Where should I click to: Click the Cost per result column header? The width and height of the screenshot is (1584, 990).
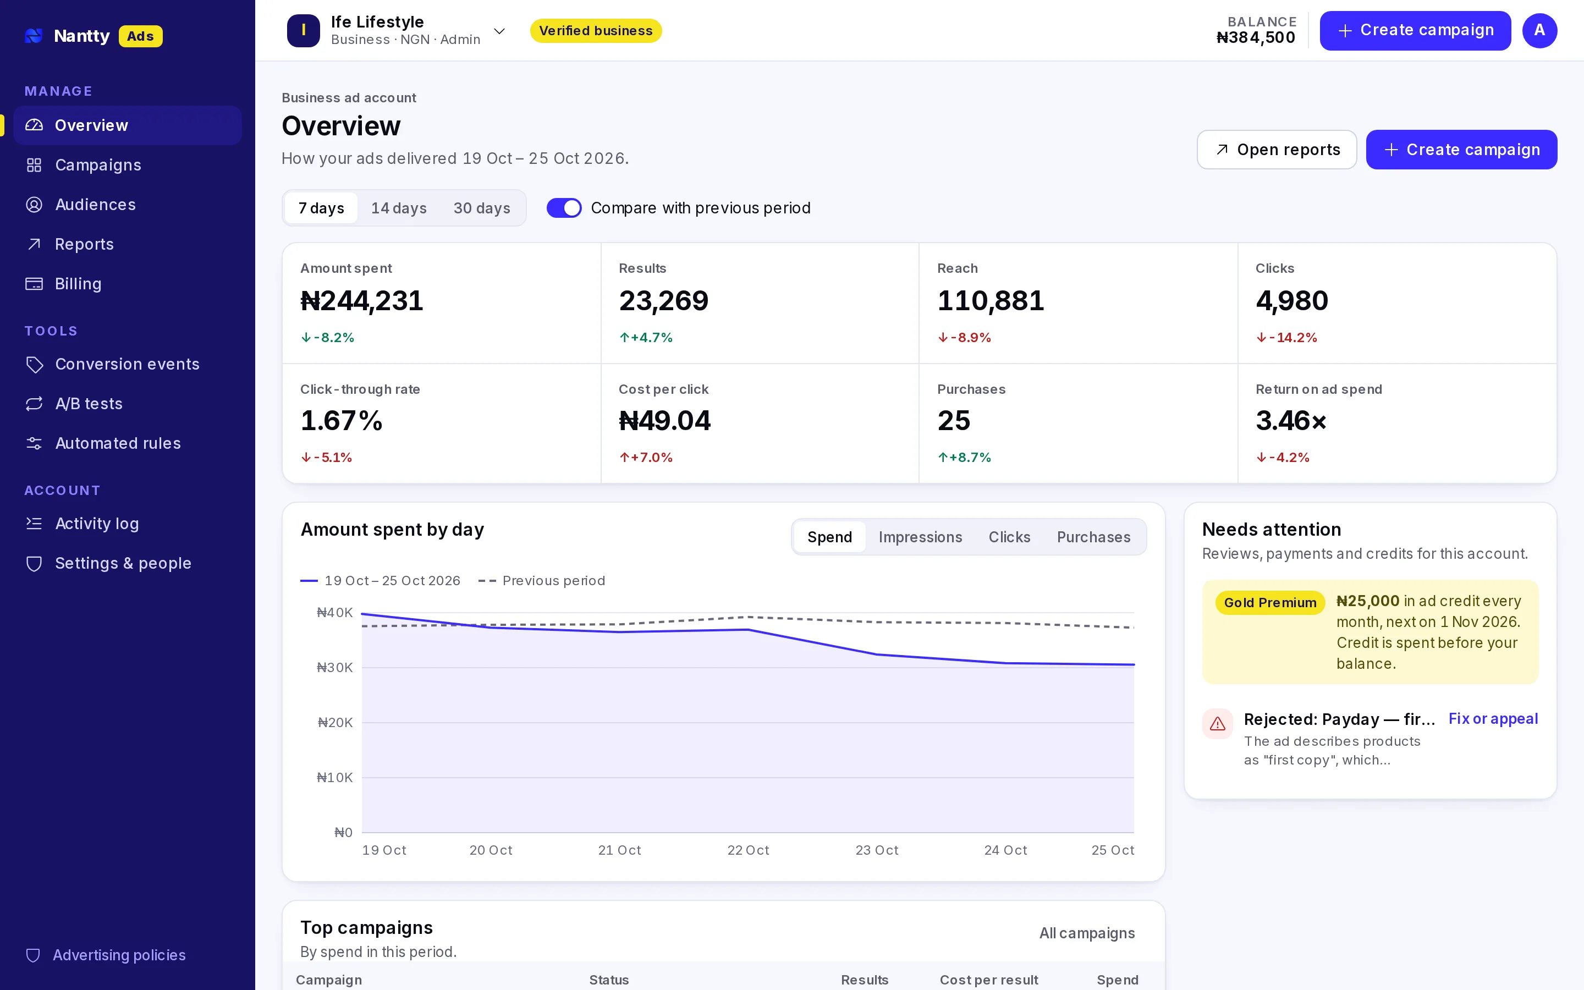coord(988,980)
